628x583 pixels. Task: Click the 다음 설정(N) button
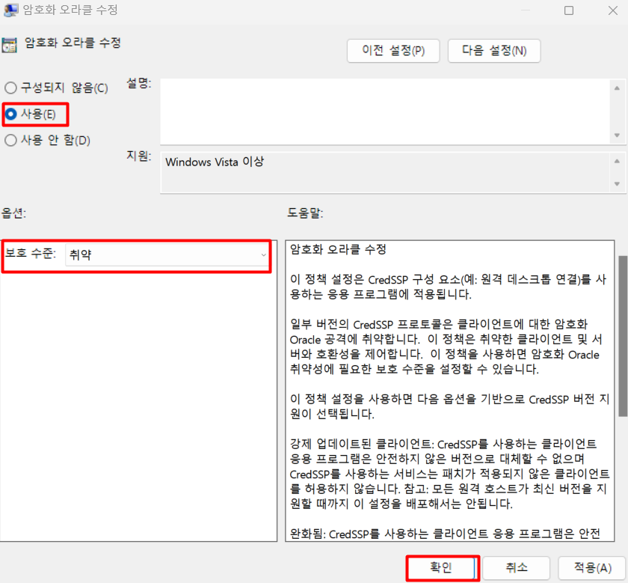494,51
